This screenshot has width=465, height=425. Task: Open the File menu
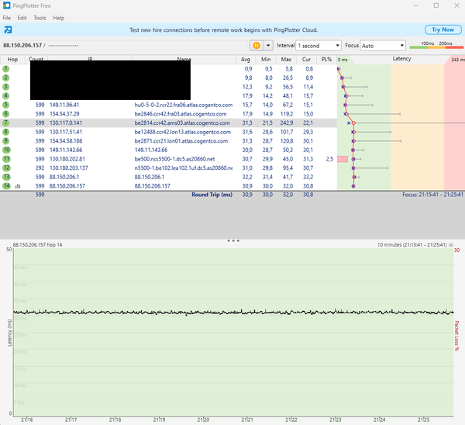tap(7, 18)
